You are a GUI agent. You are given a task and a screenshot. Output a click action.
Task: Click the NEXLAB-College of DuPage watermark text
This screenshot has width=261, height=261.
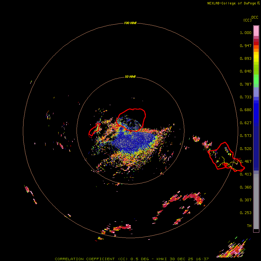click(x=233, y=3)
